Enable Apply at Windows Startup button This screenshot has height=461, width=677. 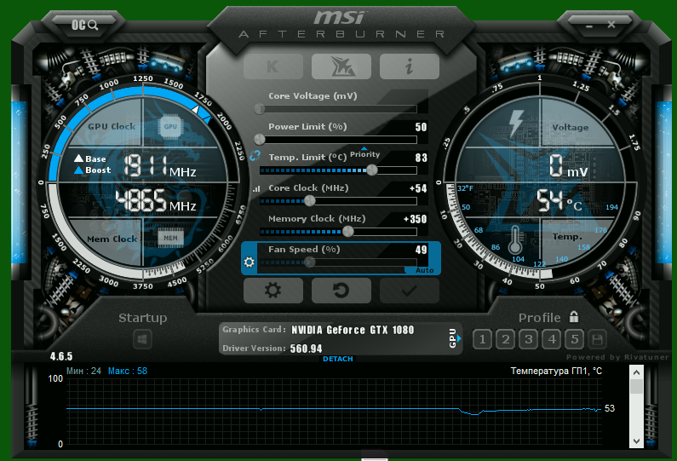tap(142, 339)
